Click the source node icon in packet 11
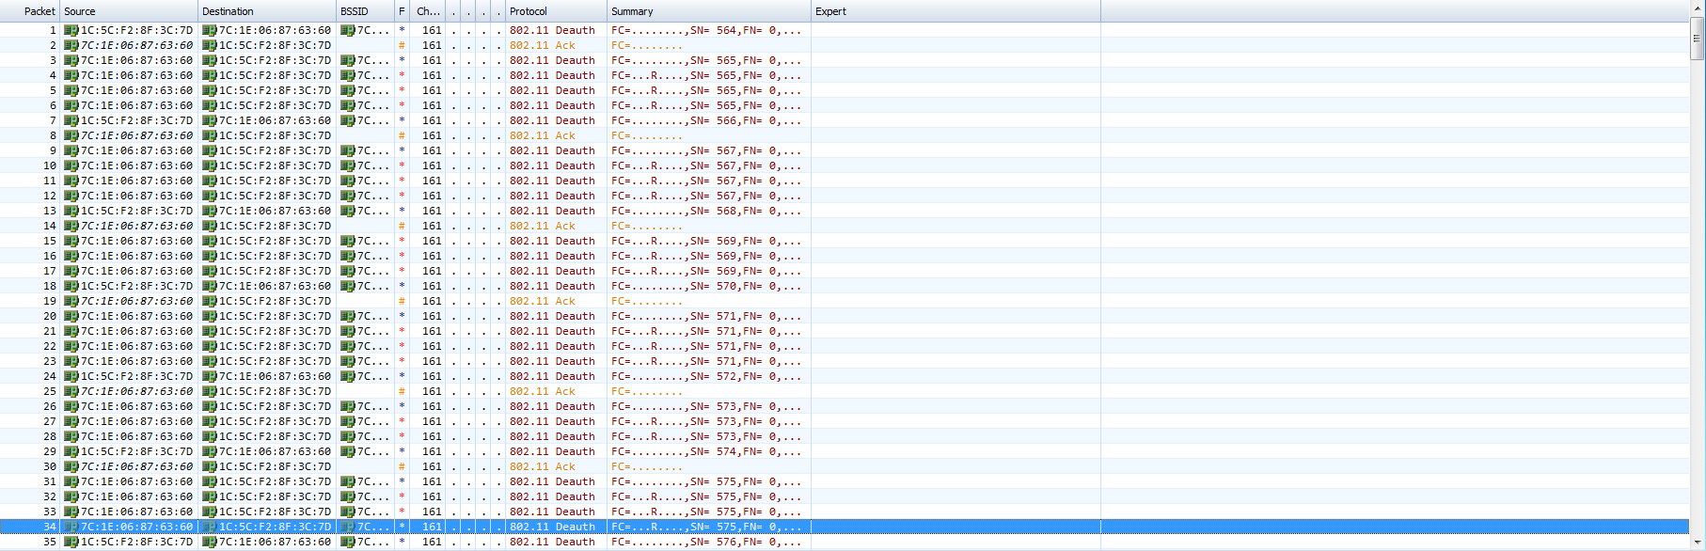1706x551 pixels. coord(71,181)
